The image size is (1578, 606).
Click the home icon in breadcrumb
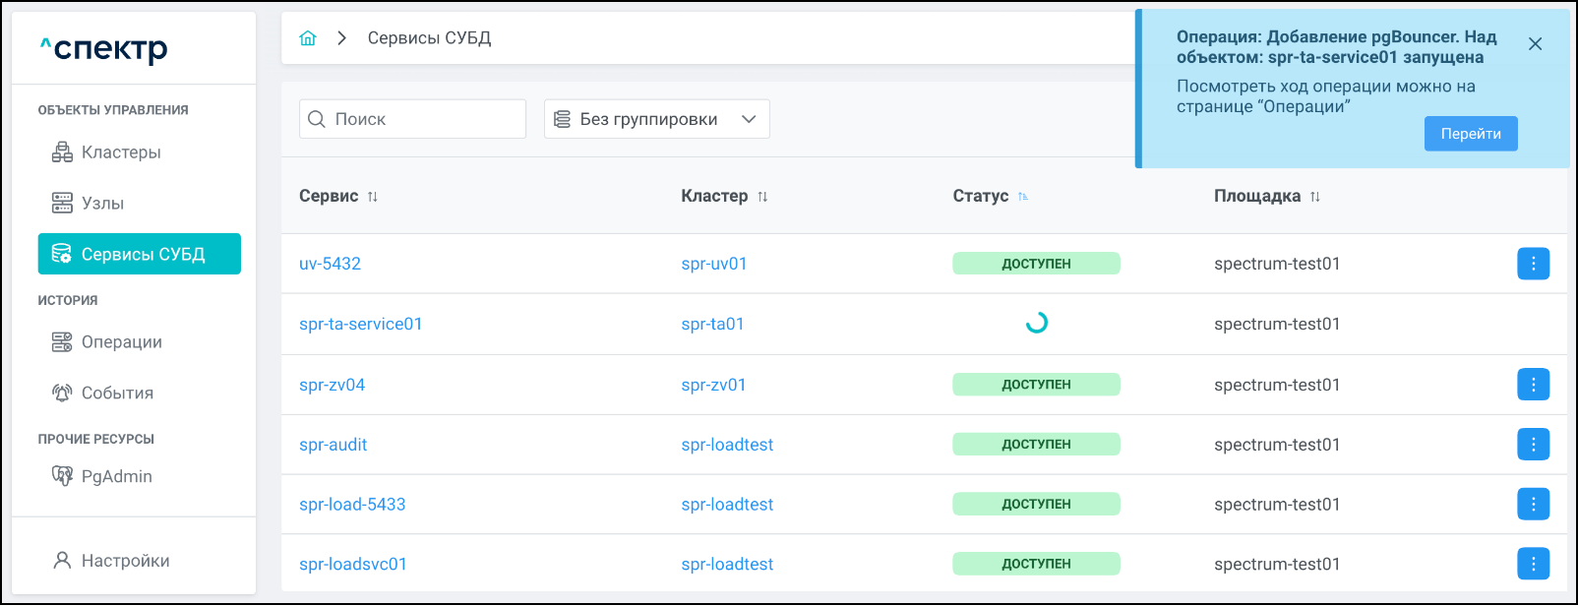point(308,38)
